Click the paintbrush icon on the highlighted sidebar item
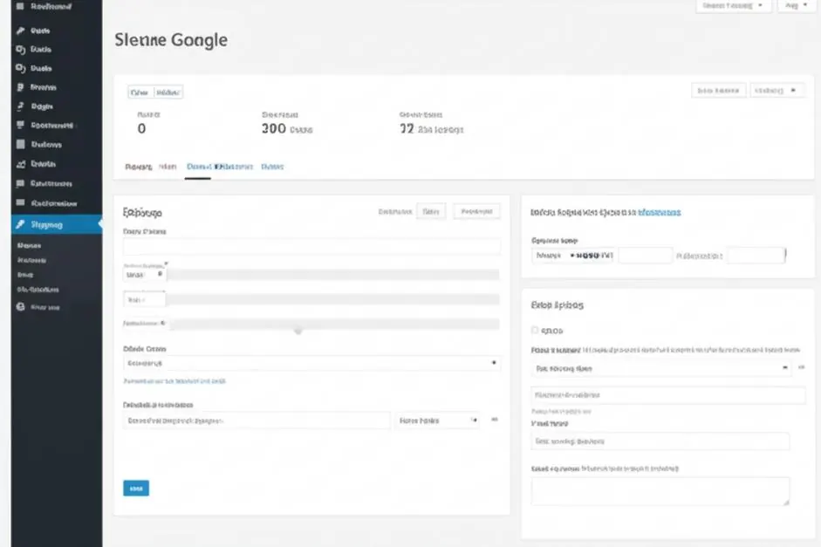 coord(20,224)
